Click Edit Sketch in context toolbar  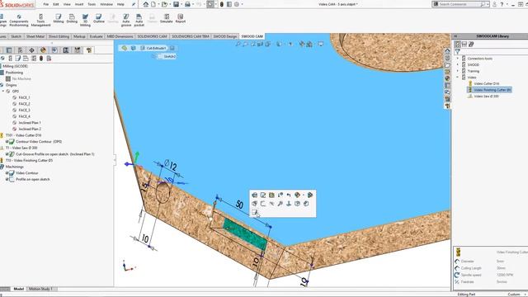click(263, 195)
